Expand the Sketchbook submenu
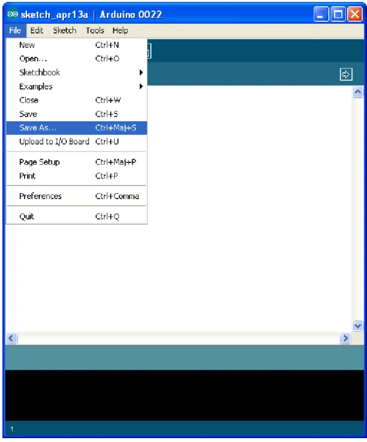The image size is (367, 442). coord(77,72)
